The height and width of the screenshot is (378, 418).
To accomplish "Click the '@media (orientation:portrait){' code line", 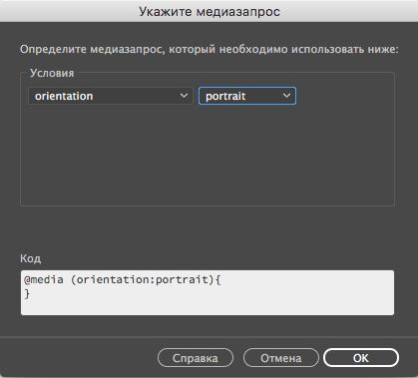I will [x=123, y=279].
